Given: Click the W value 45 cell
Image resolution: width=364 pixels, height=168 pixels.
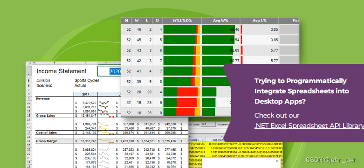Looking at the screenshot, I should 137,40.
